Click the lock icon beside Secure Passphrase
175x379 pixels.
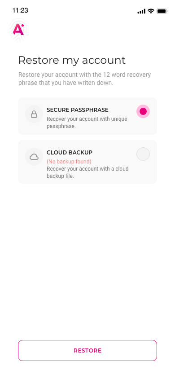pyautogui.click(x=34, y=114)
